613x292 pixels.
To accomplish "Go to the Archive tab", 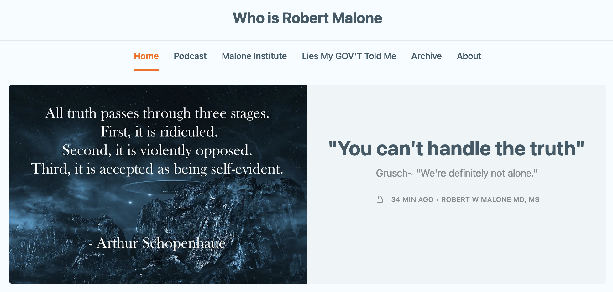I will [426, 56].
